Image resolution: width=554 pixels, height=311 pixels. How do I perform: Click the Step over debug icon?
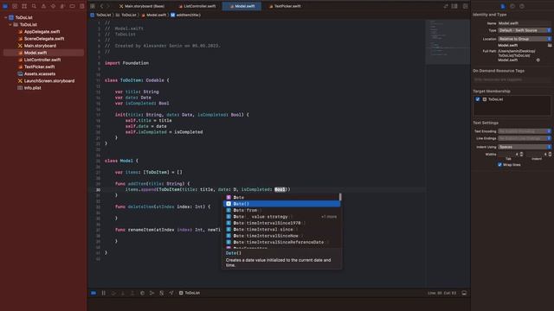coord(113,293)
